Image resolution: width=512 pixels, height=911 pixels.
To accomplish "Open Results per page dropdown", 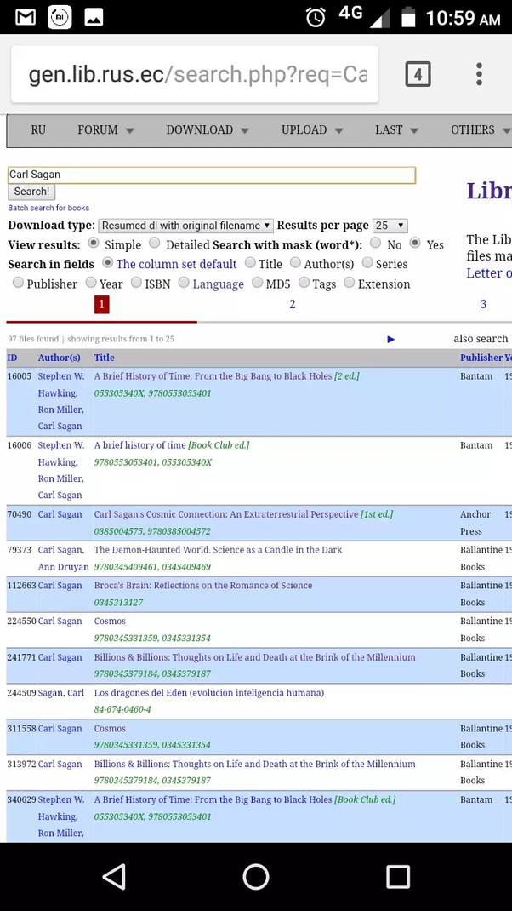I will click(390, 226).
